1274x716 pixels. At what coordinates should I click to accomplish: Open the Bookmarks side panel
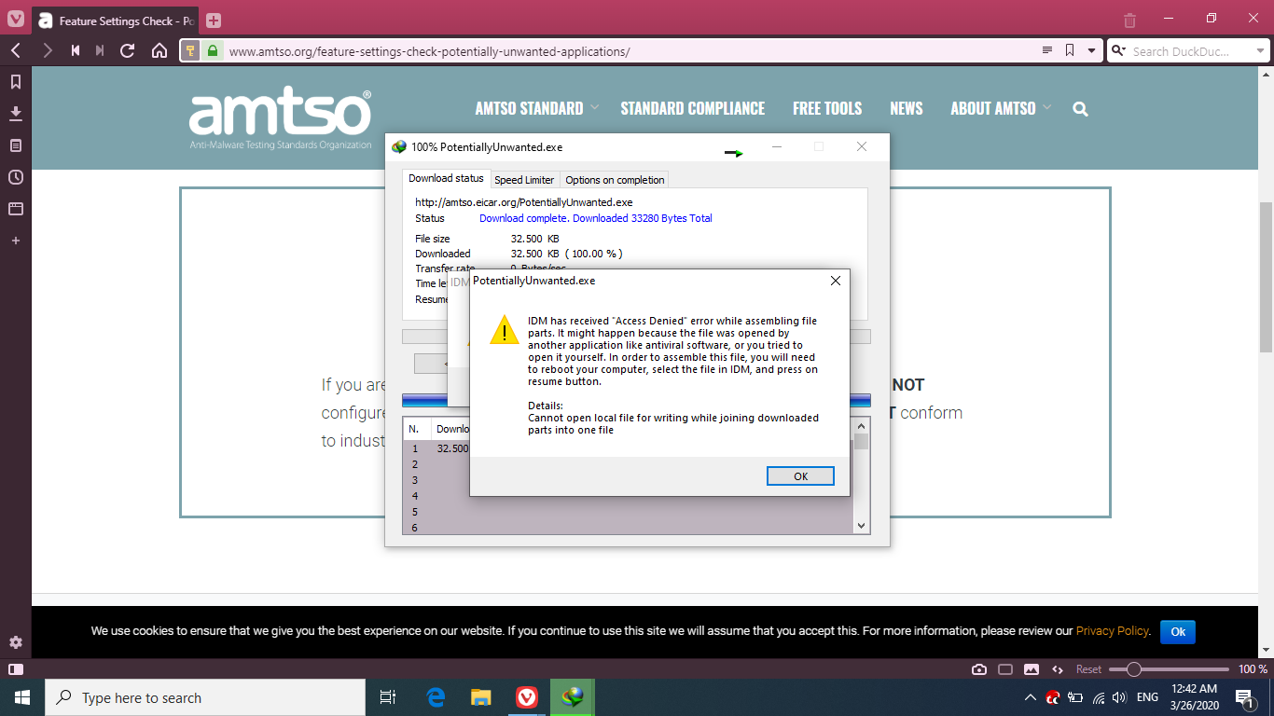16,82
